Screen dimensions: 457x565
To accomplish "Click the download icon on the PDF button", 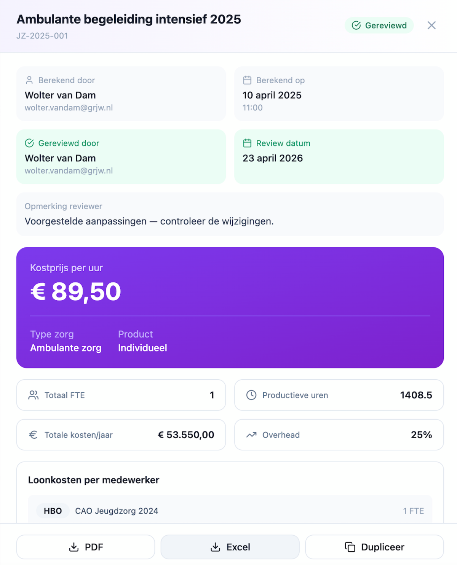I will pyautogui.click(x=74, y=547).
